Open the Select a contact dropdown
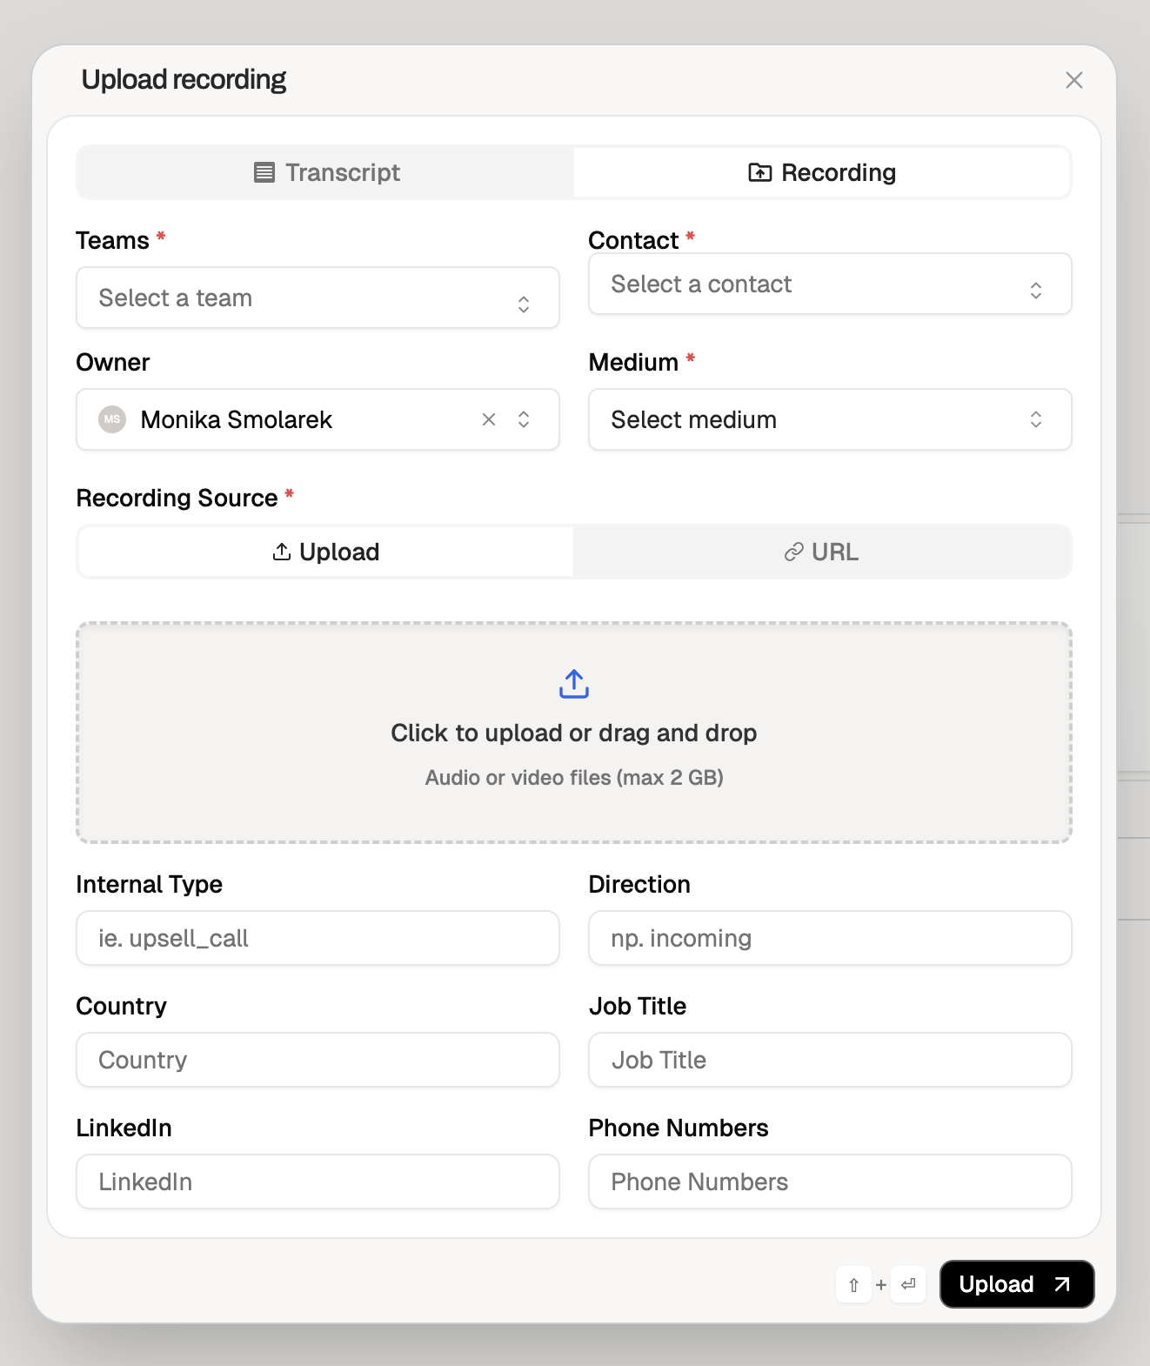1150x1366 pixels. tap(830, 285)
